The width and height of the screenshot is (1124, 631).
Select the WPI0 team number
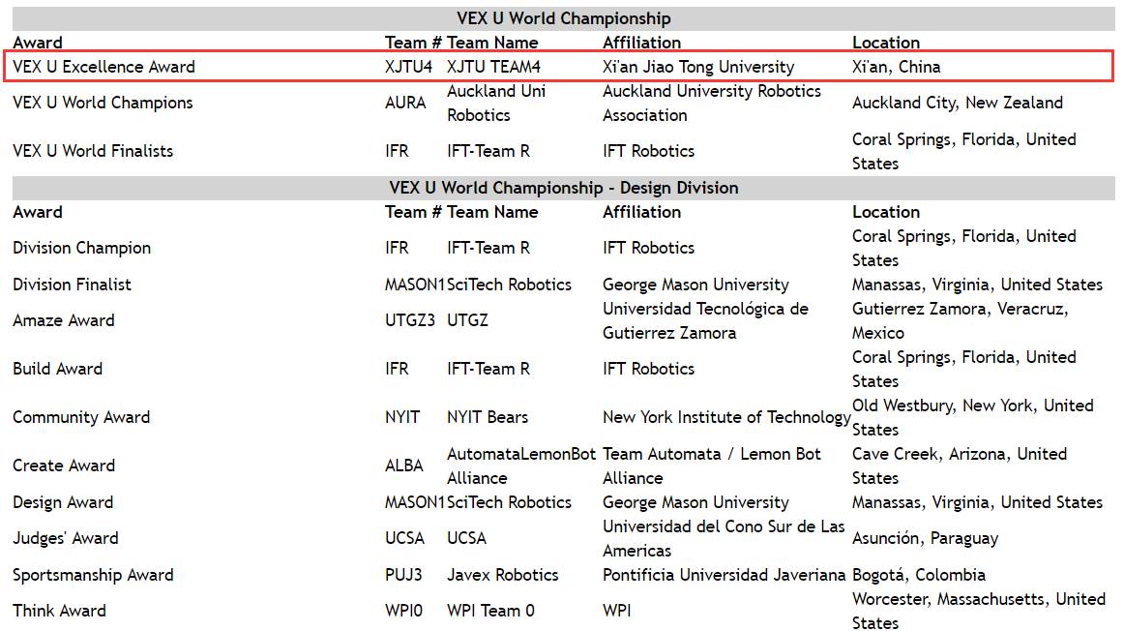403,611
